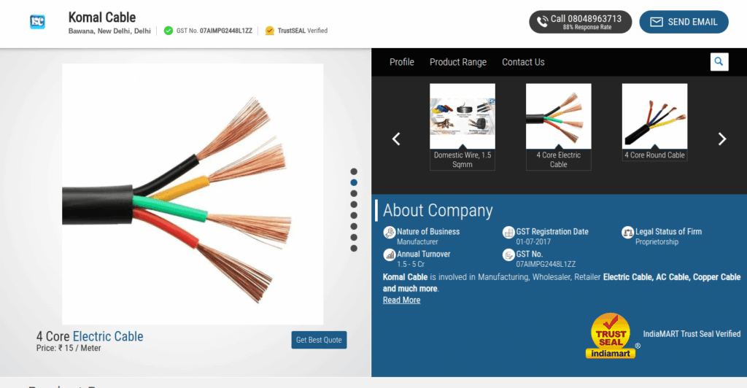Image resolution: width=747 pixels, height=388 pixels.
Task: Select the last image carousel dot
Action: (x=354, y=248)
